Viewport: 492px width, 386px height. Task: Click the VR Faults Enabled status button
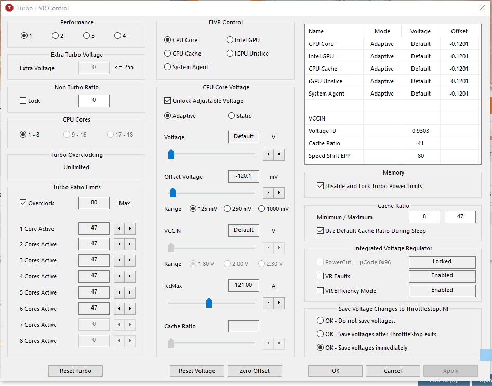pos(442,276)
